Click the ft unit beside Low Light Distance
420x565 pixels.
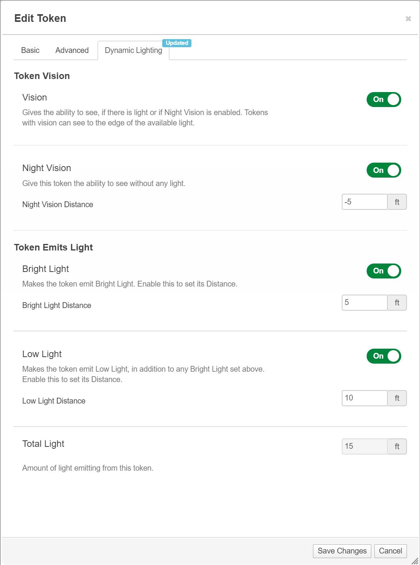[x=397, y=398]
